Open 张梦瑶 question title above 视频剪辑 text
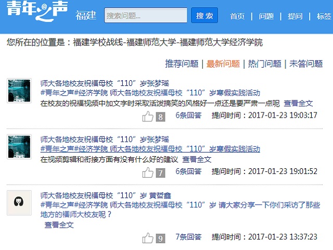 (x=105, y=140)
